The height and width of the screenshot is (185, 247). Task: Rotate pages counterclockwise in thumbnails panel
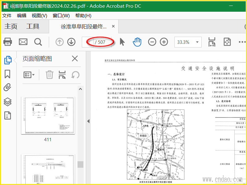[75, 75]
